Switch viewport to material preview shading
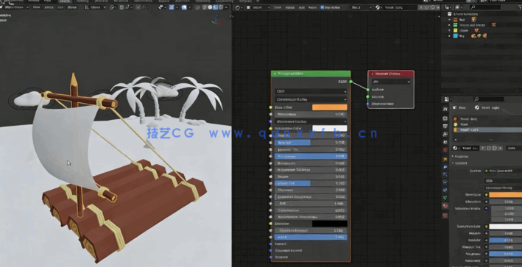This screenshot has height=267, width=522. click(215, 7)
